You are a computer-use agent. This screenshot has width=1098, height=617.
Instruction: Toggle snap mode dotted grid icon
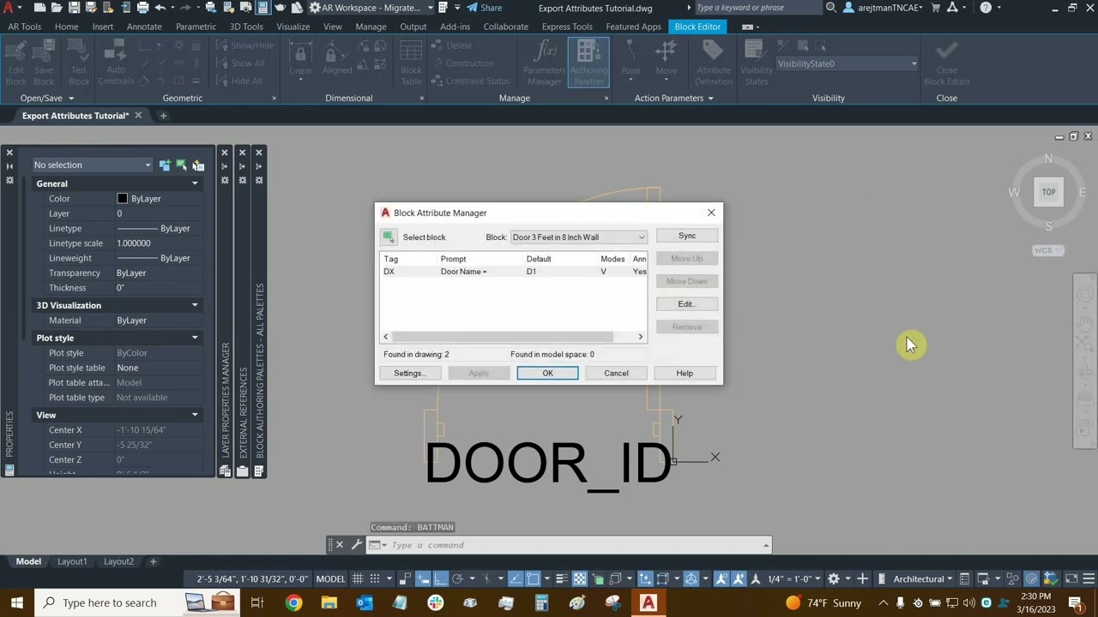pos(375,578)
